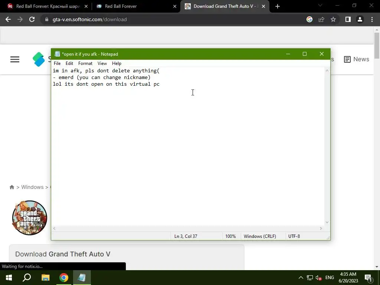
Task: Open the Windows breadcrumb link
Action: [33, 187]
